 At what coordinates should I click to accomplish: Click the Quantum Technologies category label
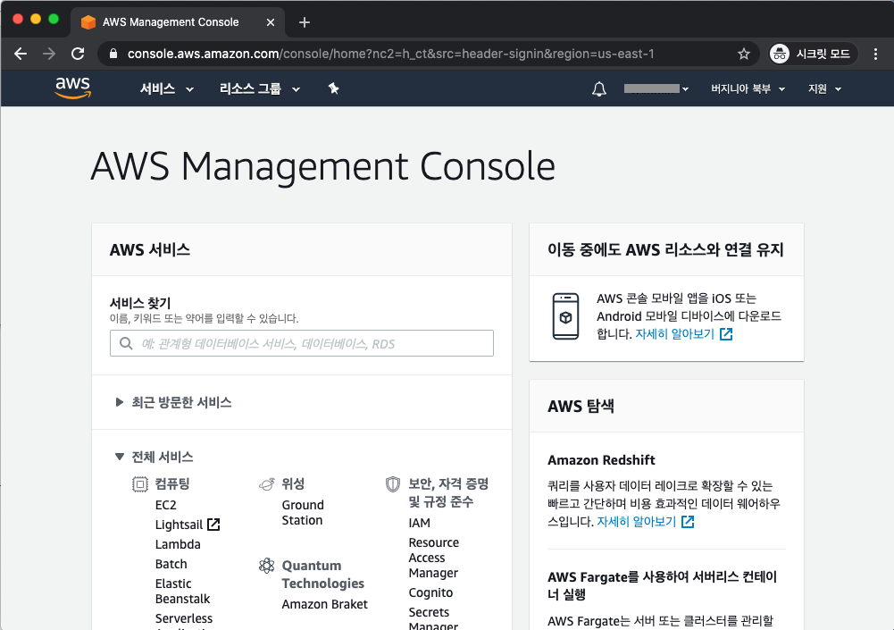[x=322, y=574]
